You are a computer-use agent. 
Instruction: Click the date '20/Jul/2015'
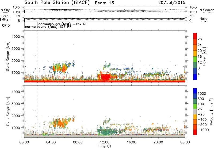(172, 2)
